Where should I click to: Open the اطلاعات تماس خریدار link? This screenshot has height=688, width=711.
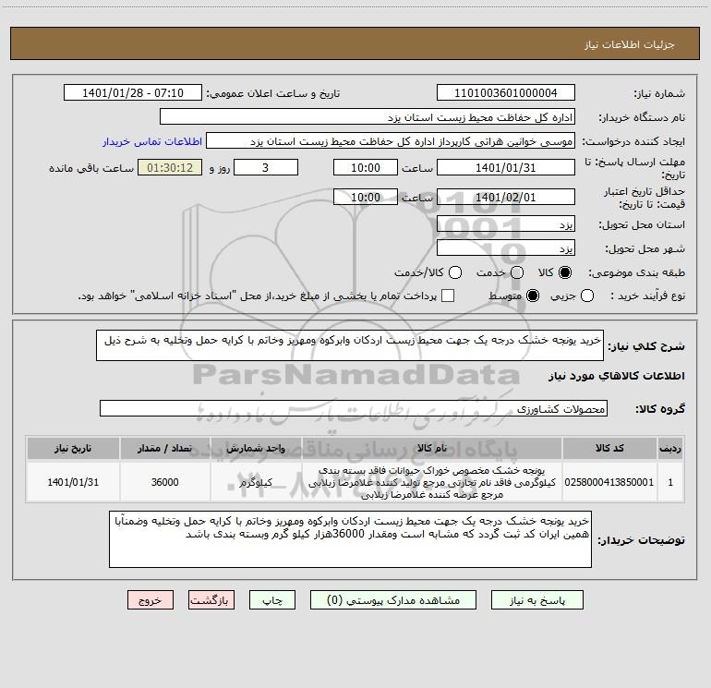point(152,141)
